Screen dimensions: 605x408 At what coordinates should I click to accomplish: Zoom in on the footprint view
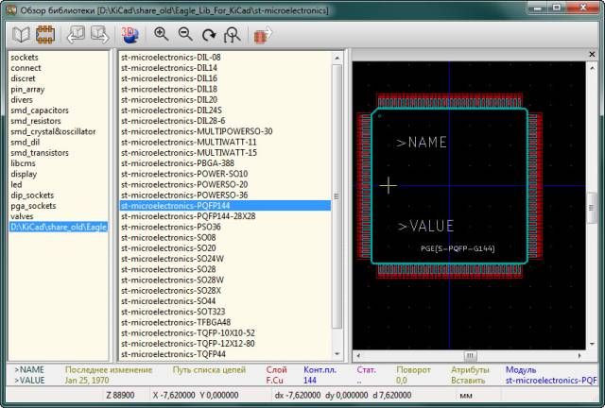point(162,34)
